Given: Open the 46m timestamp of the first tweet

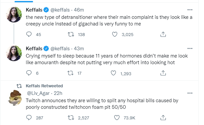Looking at the screenshot, I should point(79,10).
